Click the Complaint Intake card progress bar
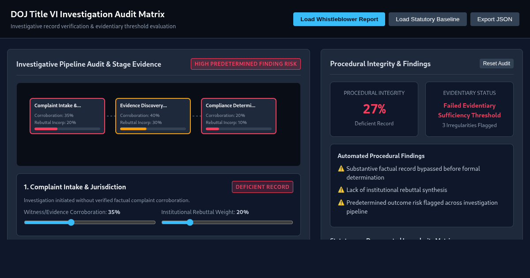Viewport: 530px width, 278px height. coord(67,129)
